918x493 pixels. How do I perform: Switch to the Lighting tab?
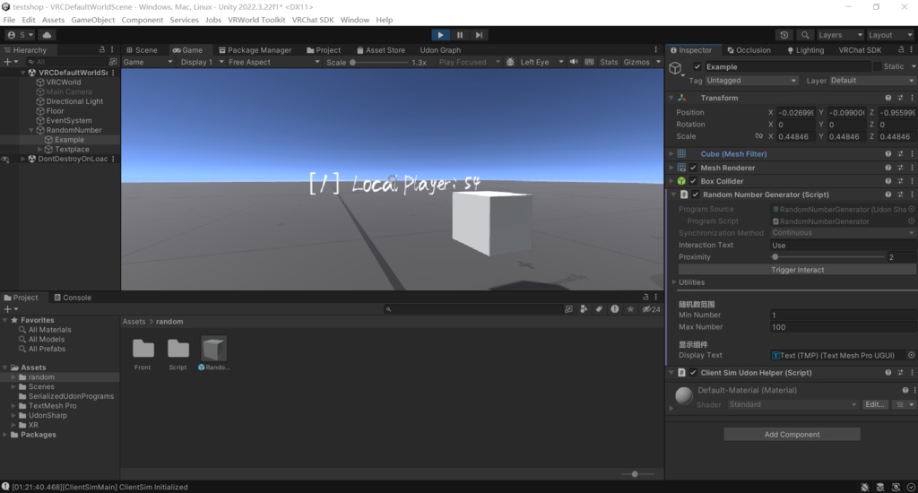coord(806,50)
